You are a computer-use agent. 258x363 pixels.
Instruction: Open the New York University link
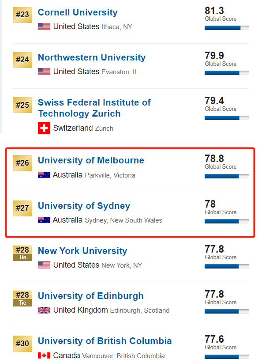pos(82,251)
